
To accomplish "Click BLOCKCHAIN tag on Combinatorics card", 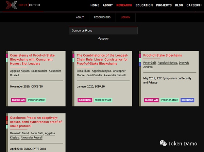I will point(85,100).
